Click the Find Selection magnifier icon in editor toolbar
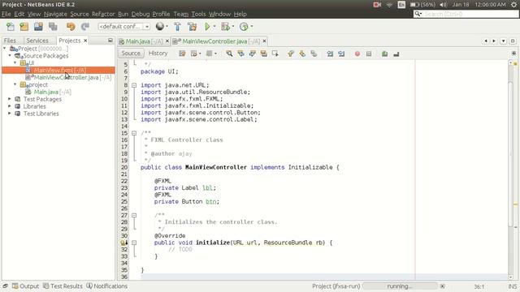 coord(229,54)
